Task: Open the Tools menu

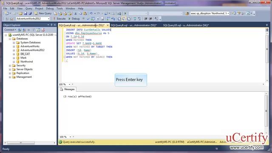Action: pyautogui.click(x=59, y=8)
